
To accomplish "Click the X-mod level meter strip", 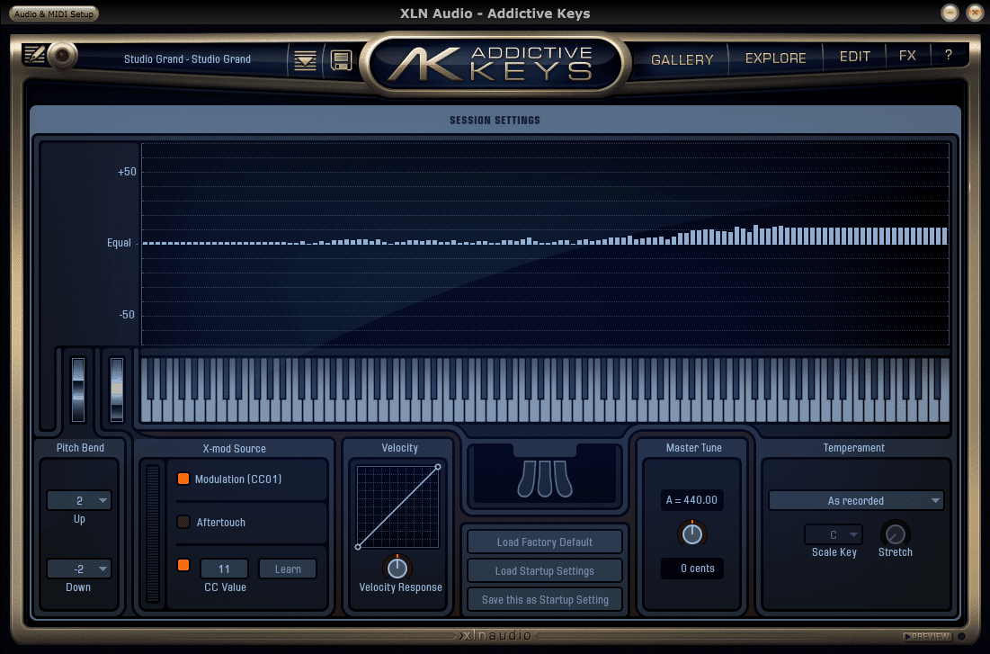I will pos(153,534).
